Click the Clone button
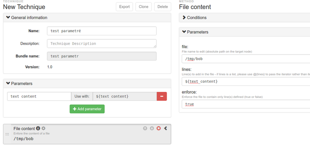This screenshot has width=310, height=153. (x=143, y=7)
